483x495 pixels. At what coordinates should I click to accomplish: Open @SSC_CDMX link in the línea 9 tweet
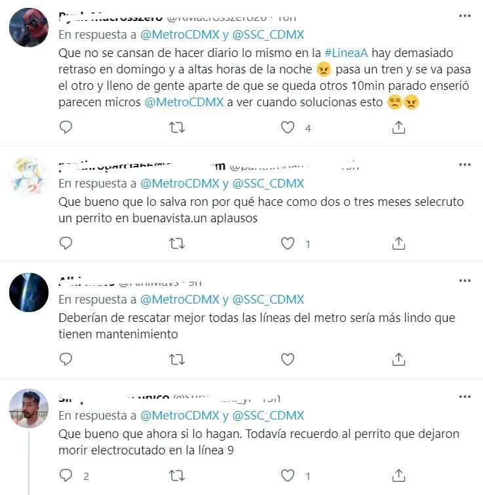(268, 416)
